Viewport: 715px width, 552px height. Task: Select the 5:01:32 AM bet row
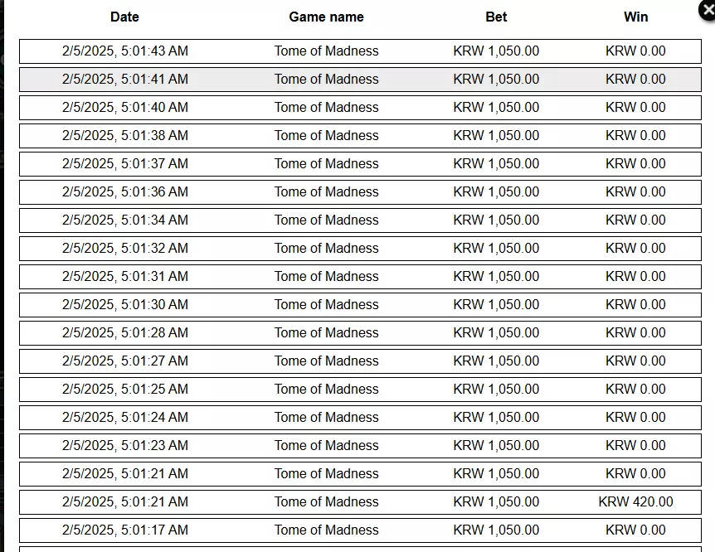[360, 249]
